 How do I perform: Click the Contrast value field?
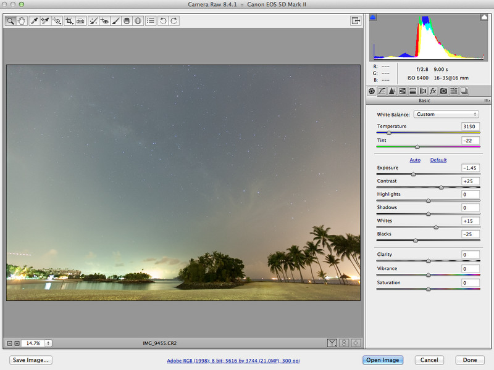pyautogui.click(x=471, y=181)
